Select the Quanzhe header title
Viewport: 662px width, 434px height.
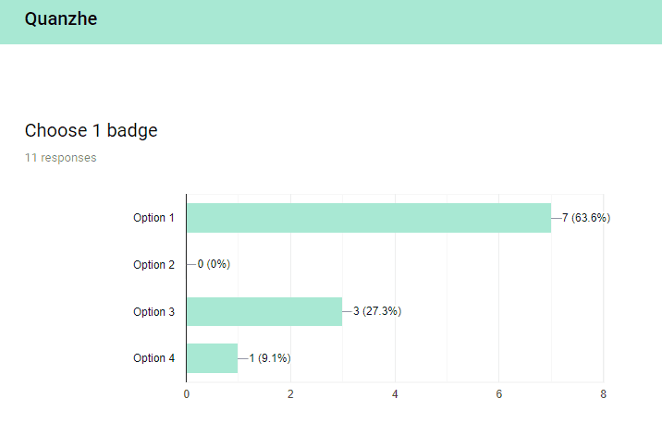(x=61, y=19)
